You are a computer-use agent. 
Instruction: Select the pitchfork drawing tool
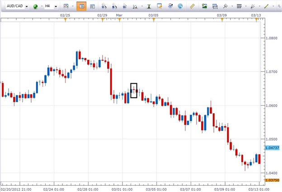[x=226, y=6]
